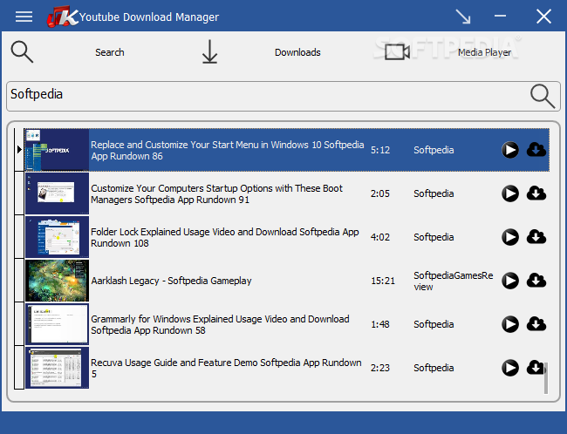Click the Downloads arrow icon
Viewport: 567px width, 434px height.
tap(209, 52)
